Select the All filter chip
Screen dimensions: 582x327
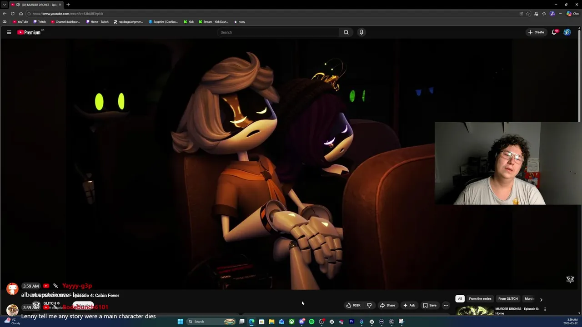pos(460,299)
